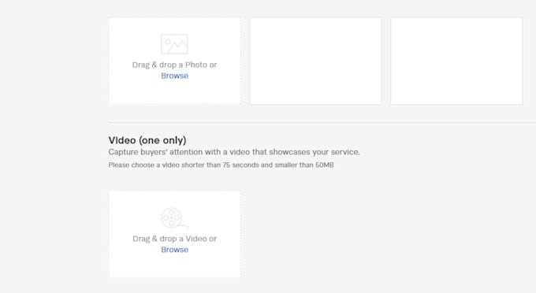Click Browse link under Drag & drop a Video
The width and height of the screenshot is (536, 293).
[175, 250]
